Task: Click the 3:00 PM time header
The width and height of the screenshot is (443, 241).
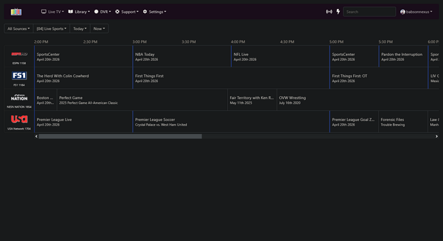Action: [x=139, y=42]
